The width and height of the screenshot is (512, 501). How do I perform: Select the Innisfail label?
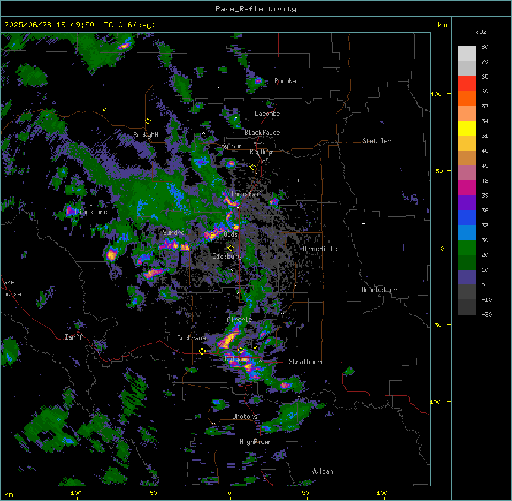(246, 194)
